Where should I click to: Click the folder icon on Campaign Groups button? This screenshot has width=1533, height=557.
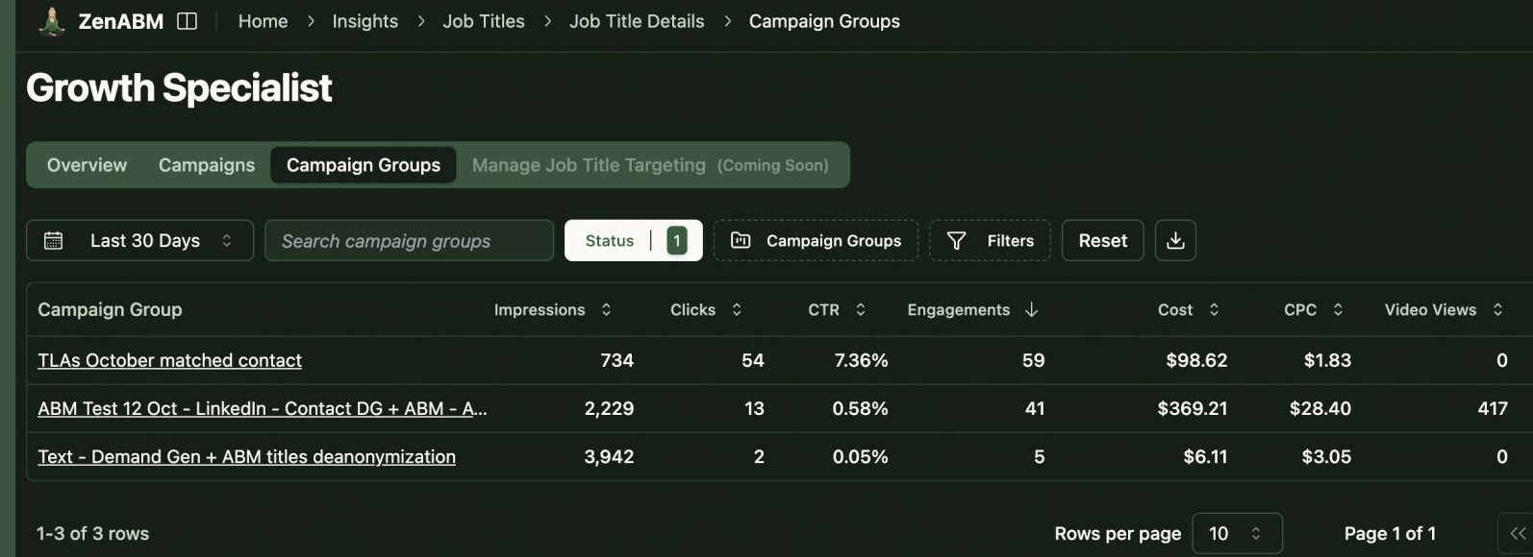[x=741, y=240]
